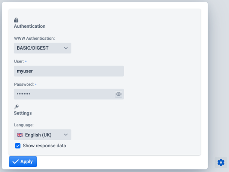Image resolution: width=229 pixels, height=172 pixels.
Task: Click into the User field containing myuser
Action: 69,71
